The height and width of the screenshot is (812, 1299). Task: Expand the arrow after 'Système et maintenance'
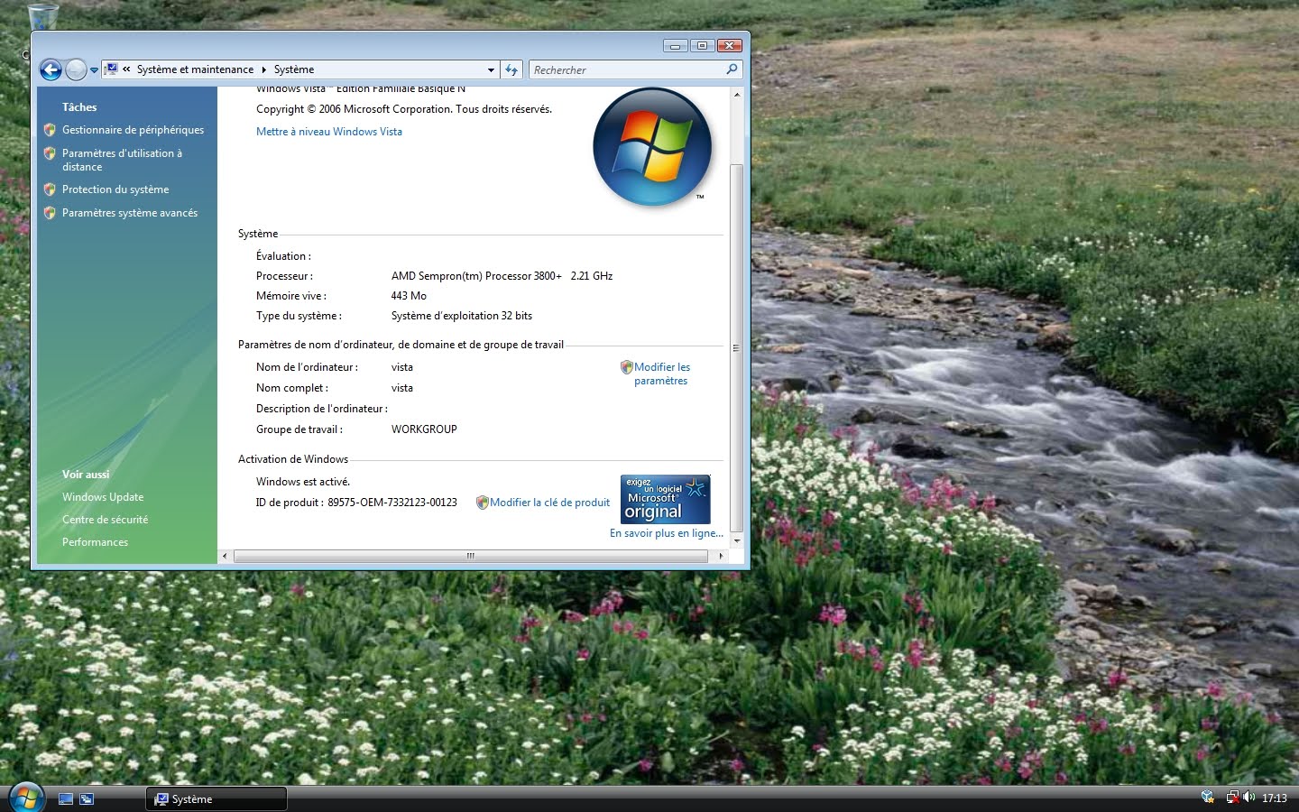264,69
